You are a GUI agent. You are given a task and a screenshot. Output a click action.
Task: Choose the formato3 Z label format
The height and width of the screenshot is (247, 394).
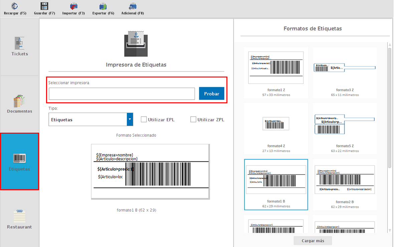click(x=345, y=68)
